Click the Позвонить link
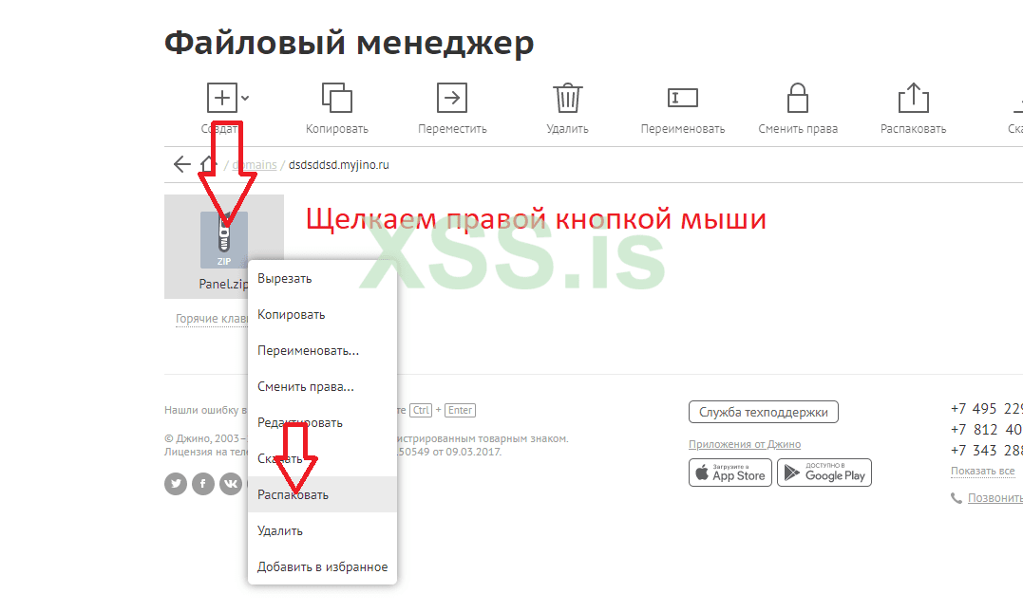Viewport: 1023px width, 612px height. pyautogui.click(x=995, y=498)
